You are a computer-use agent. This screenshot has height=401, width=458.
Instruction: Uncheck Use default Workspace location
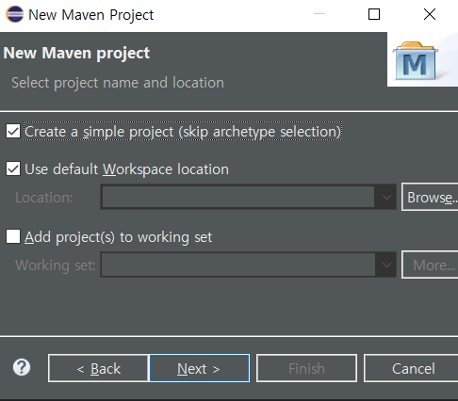click(x=13, y=168)
